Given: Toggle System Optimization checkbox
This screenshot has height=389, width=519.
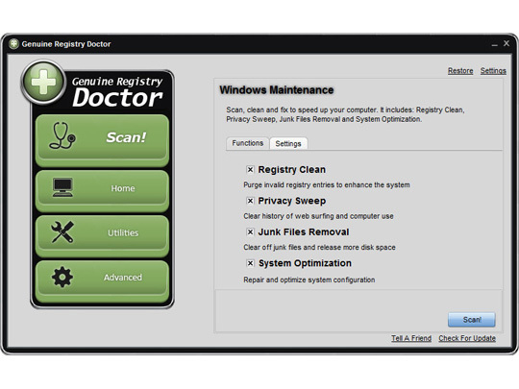Looking at the screenshot, I should [250, 263].
